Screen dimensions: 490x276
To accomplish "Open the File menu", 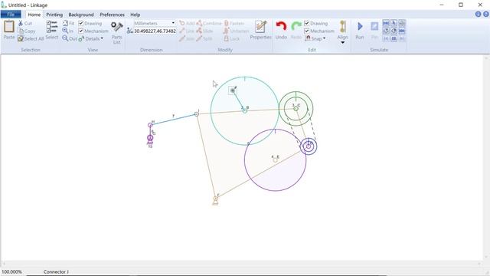I will [11, 15].
